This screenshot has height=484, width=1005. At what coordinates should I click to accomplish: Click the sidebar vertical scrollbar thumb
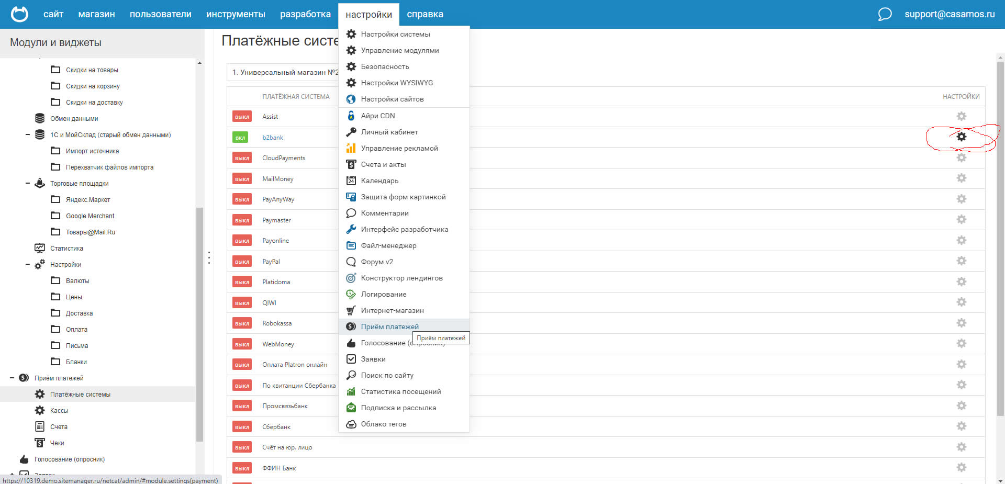(x=199, y=324)
